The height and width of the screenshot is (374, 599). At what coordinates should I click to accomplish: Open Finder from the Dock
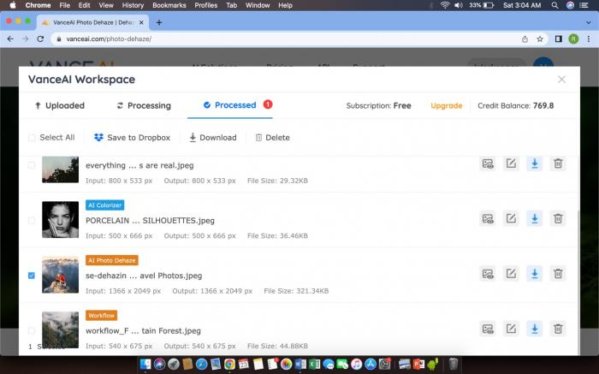(x=145, y=364)
